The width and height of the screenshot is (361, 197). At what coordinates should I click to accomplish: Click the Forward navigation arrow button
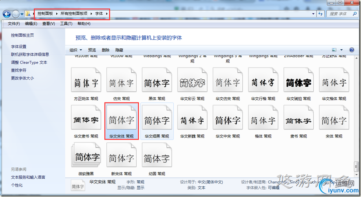(x=16, y=14)
